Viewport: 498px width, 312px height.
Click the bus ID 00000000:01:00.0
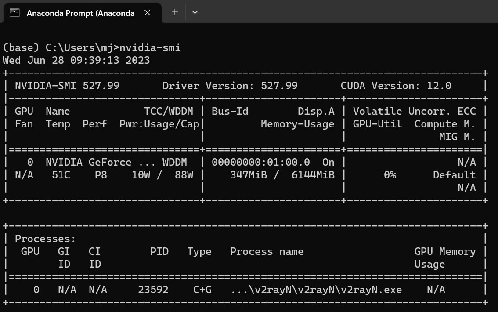click(x=260, y=162)
